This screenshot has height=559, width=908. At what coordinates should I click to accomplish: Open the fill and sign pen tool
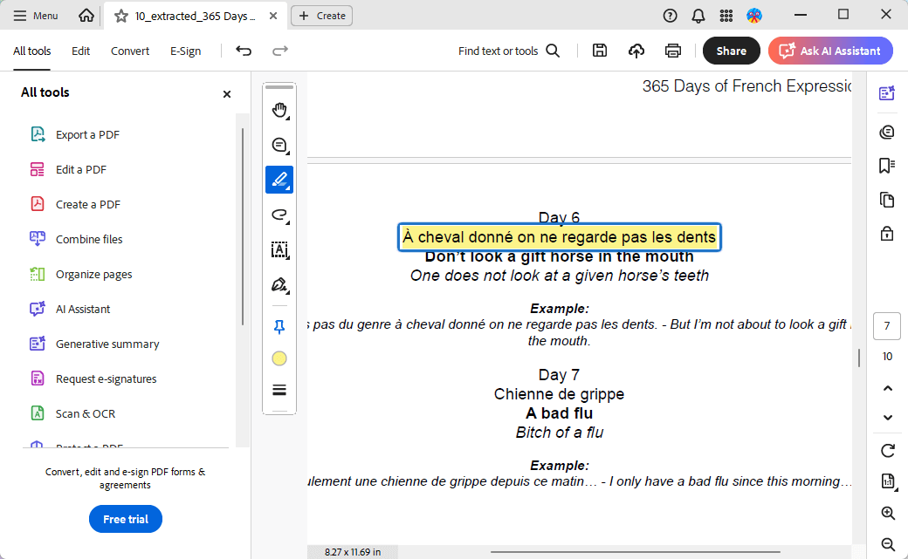(279, 285)
